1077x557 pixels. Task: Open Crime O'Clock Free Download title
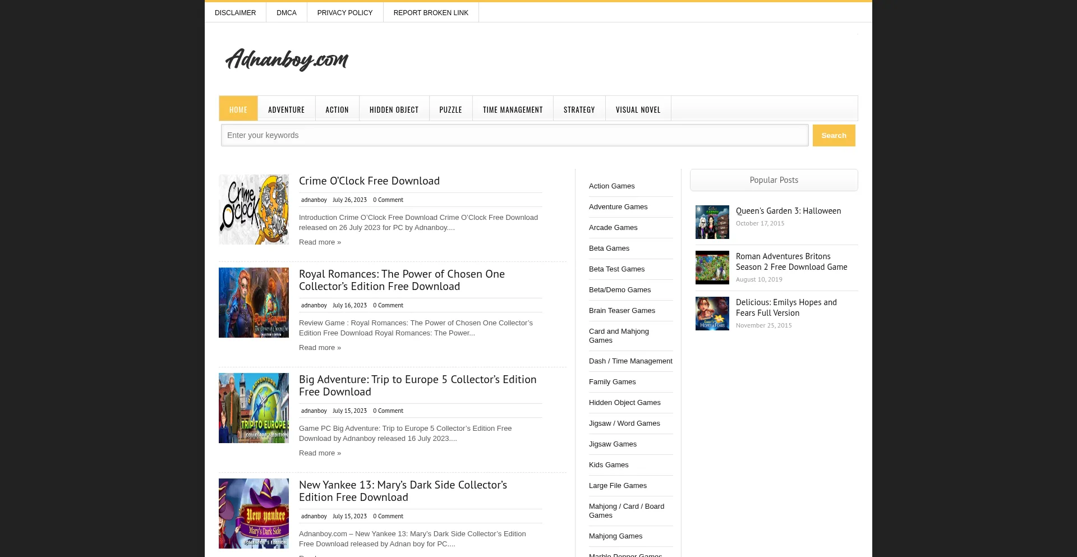point(369,181)
